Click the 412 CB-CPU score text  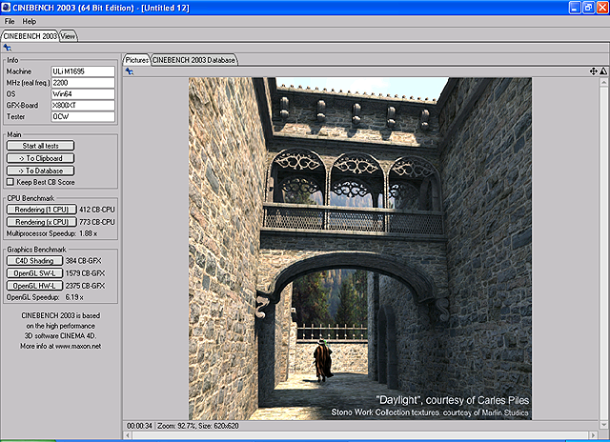click(x=97, y=210)
